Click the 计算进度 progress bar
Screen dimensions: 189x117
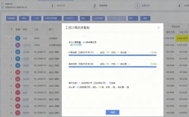pos(112,55)
